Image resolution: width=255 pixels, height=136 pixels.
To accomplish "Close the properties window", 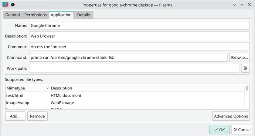I will point(249,5).
